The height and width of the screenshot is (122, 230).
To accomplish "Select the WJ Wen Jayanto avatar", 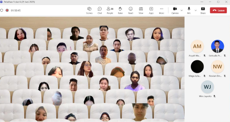I will (207, 87).
